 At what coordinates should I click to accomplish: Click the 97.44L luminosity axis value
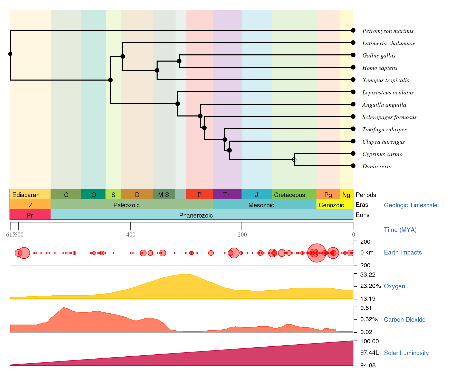point(369,353)
